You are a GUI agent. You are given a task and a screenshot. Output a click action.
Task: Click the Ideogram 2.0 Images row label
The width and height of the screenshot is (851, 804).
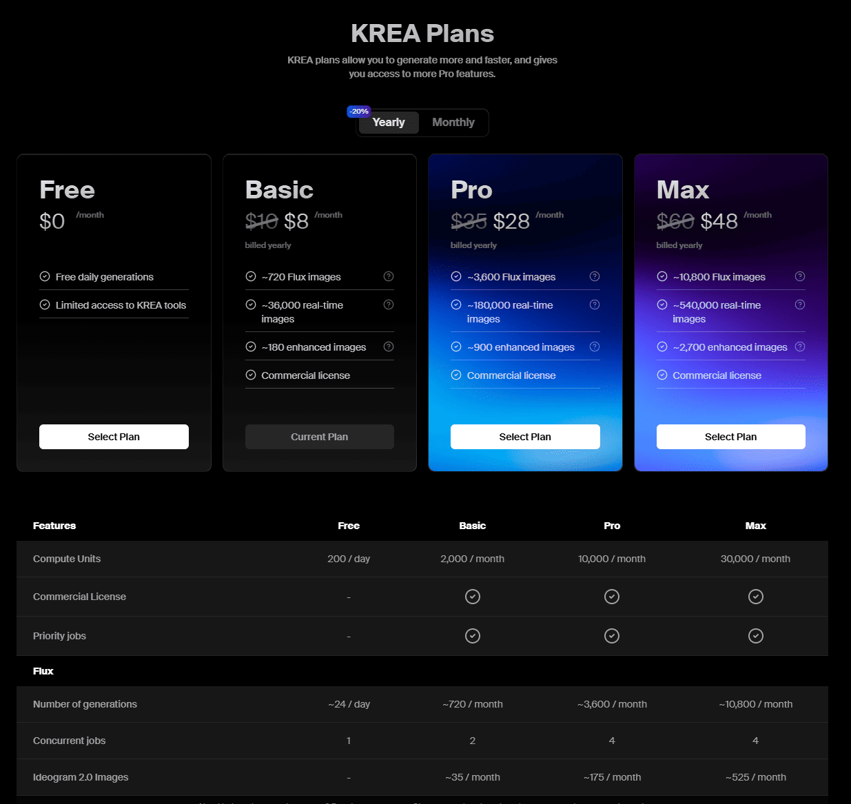coord(81,777)
